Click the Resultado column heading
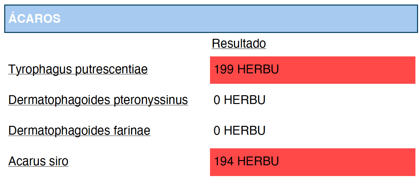Image resolution: width=420 pixels, height=178 pixels. point(239,43)
